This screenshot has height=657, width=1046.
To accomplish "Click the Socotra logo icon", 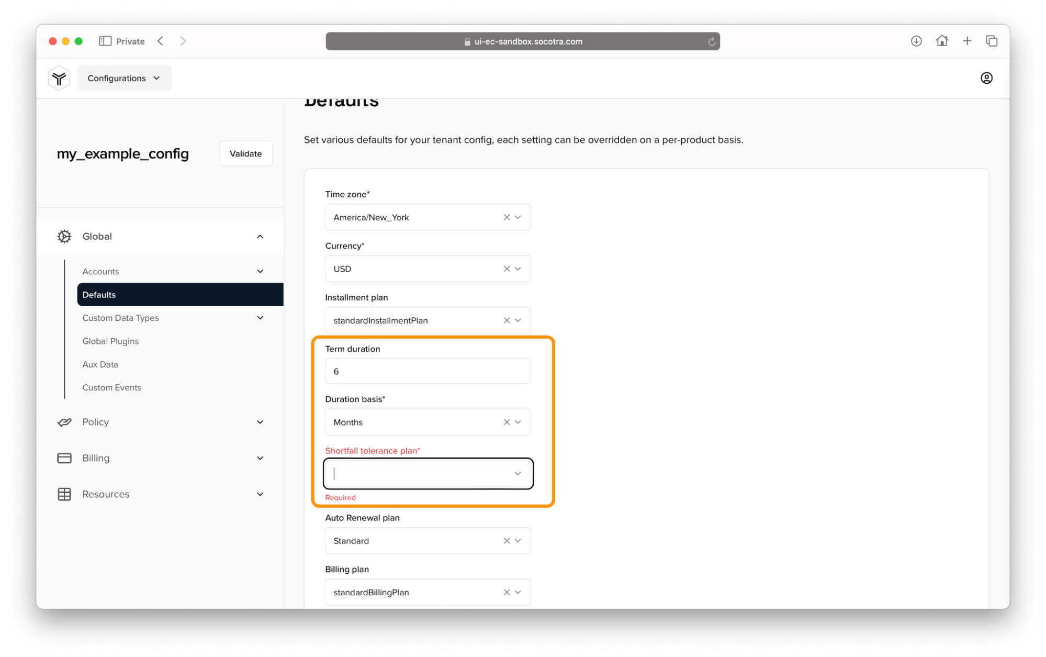I will coord(59,78).
